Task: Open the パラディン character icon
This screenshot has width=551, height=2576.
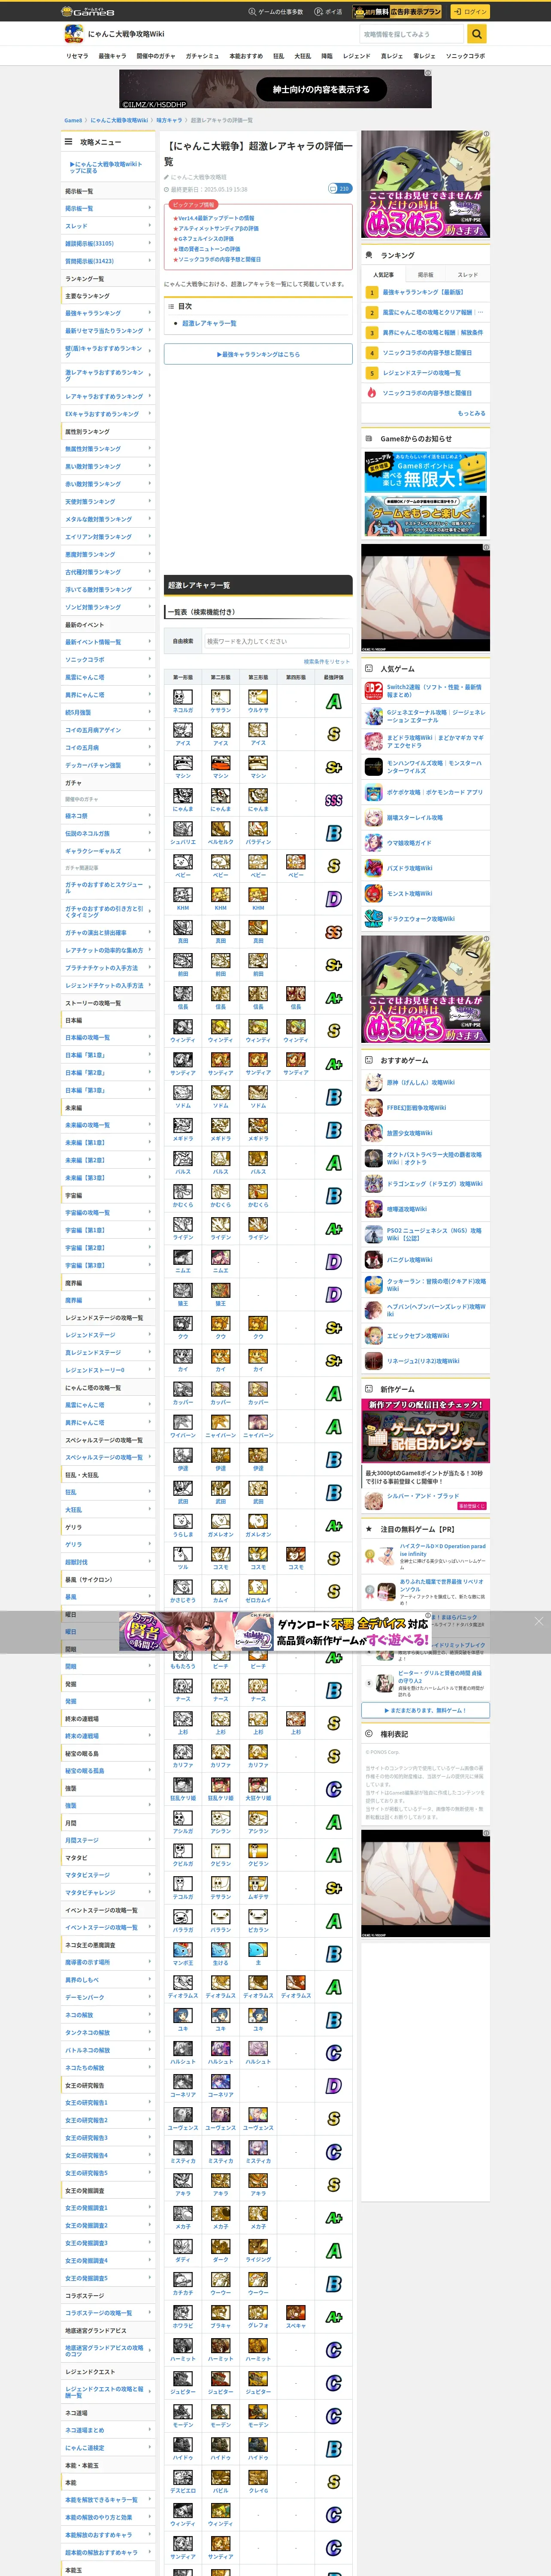Action: point(258,829)
